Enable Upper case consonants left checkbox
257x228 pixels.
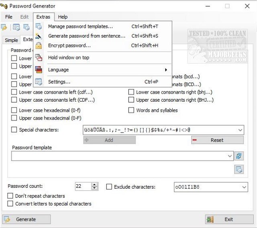click(x=14, y=100)
